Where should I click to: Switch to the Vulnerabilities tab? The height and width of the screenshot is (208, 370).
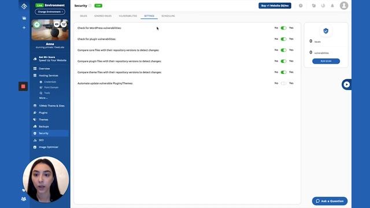point(128,16)
